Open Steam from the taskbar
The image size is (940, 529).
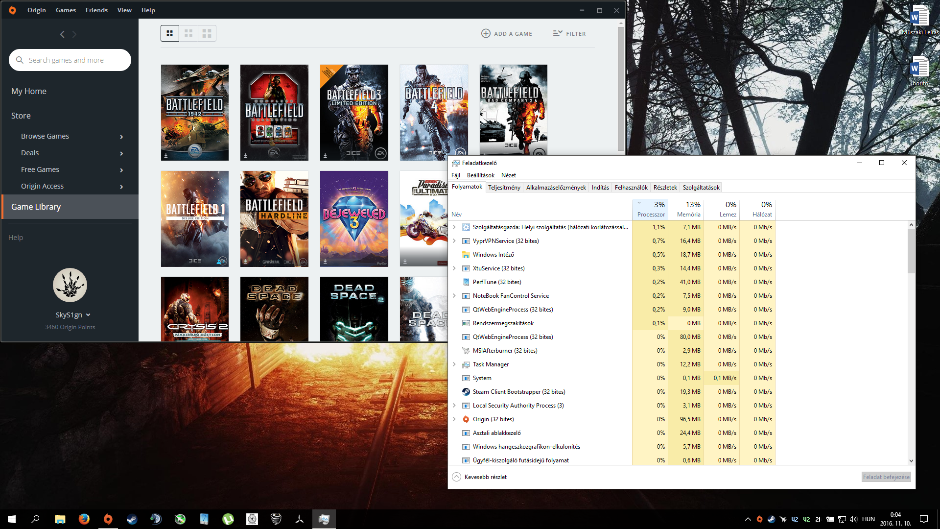132,519
